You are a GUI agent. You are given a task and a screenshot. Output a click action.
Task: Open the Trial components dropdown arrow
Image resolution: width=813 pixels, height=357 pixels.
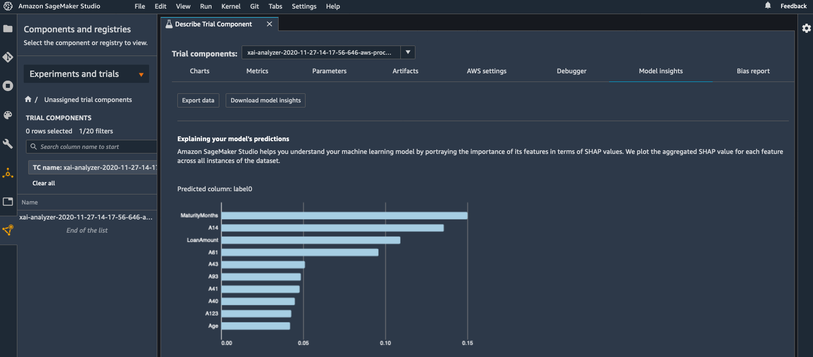click(408, 52)
